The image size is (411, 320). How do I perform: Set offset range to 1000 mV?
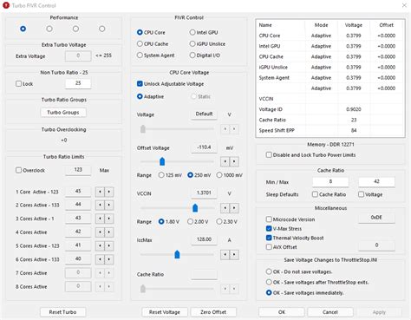[230, 175]
